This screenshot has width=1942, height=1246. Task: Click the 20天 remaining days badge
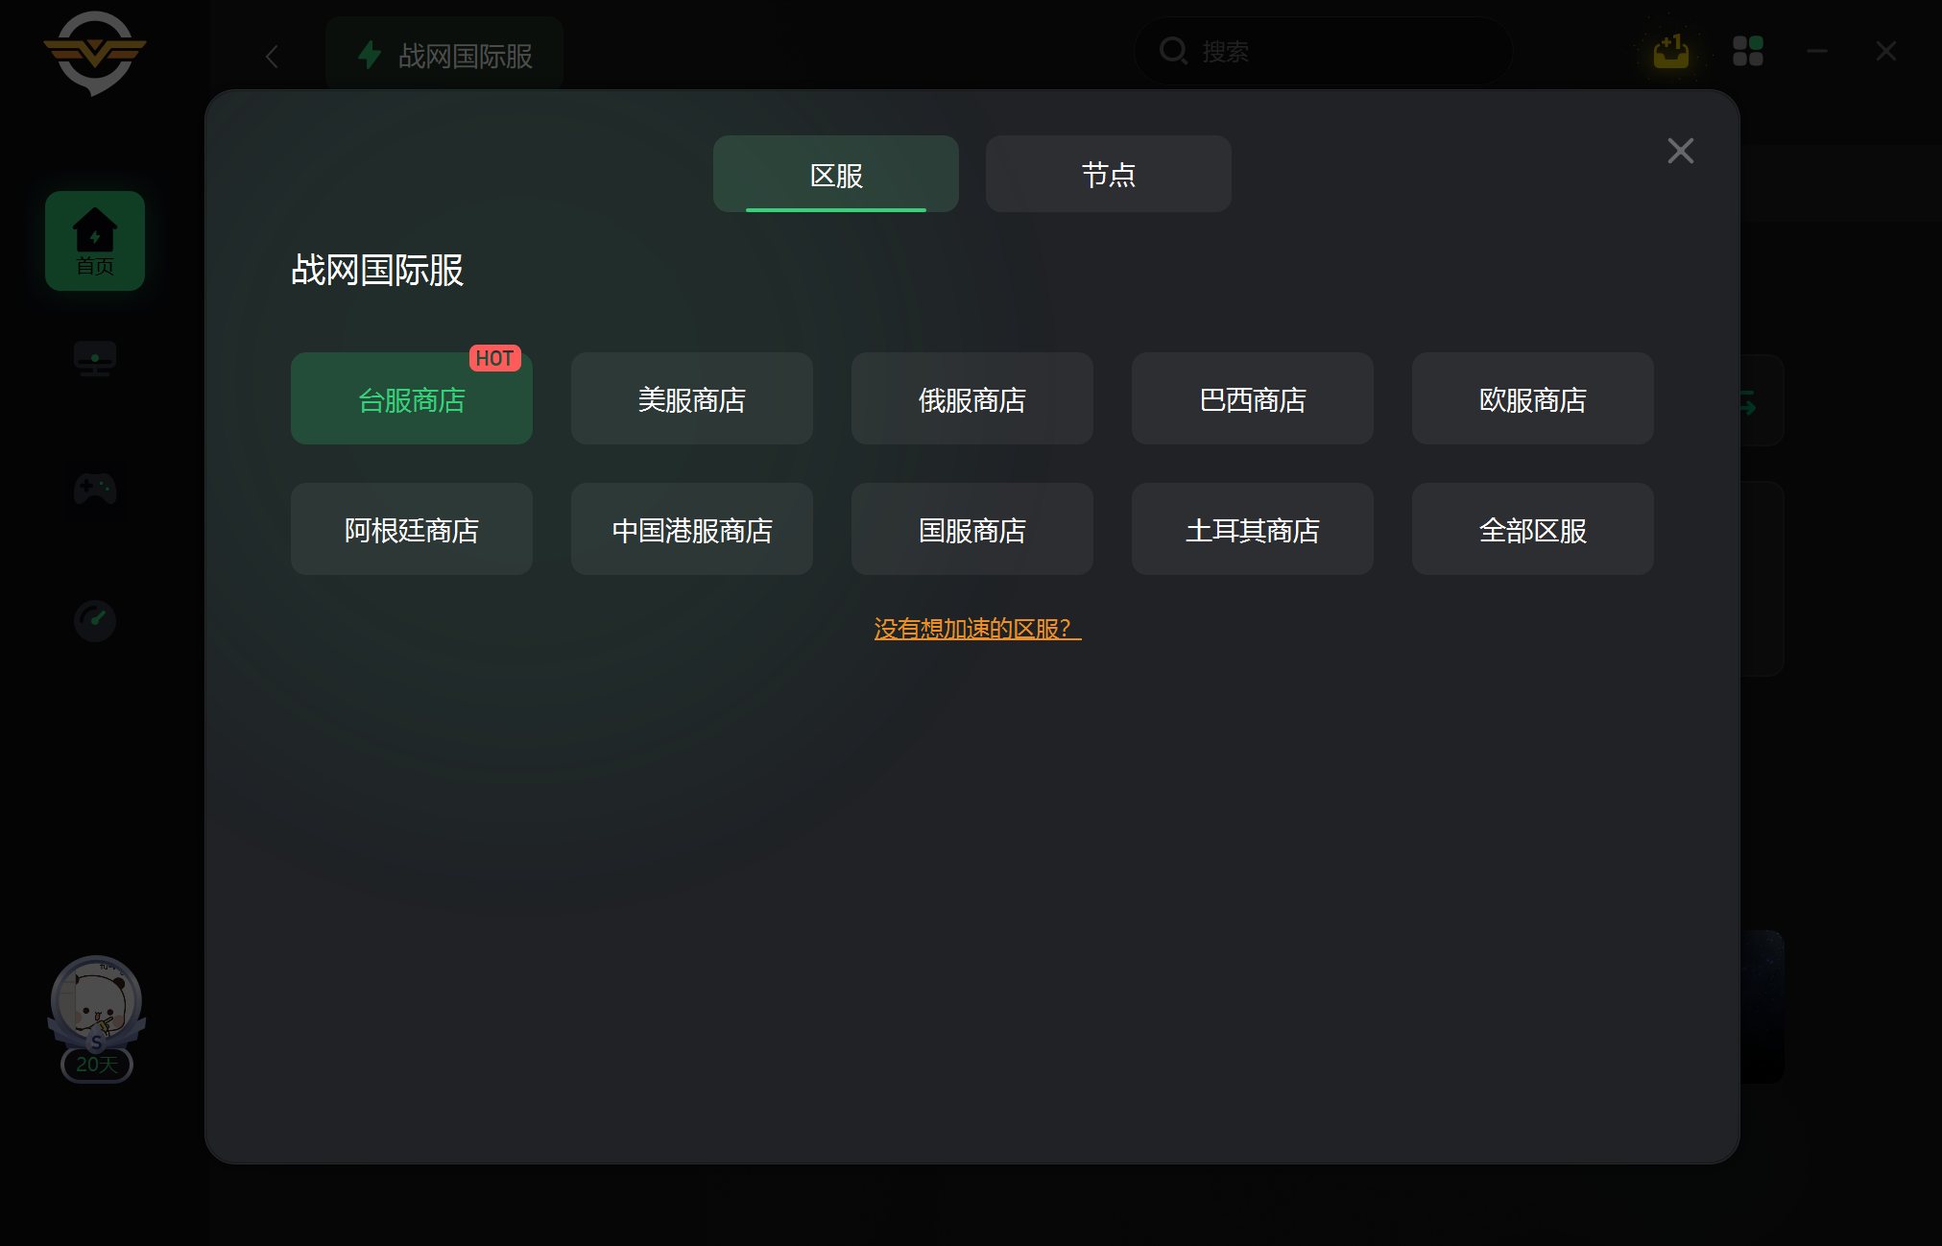97,1065
